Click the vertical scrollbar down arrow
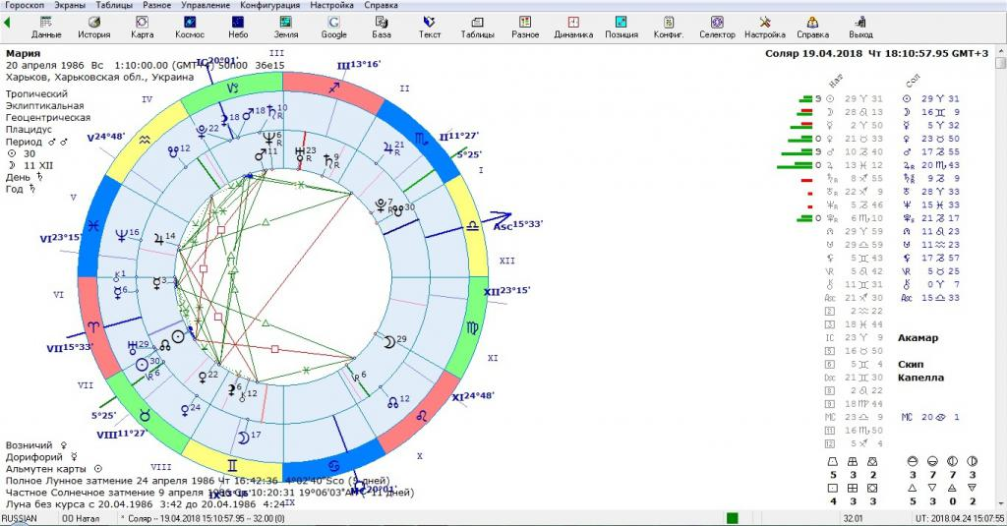The image size is (1007, 526). click(x=1000, y=504)
